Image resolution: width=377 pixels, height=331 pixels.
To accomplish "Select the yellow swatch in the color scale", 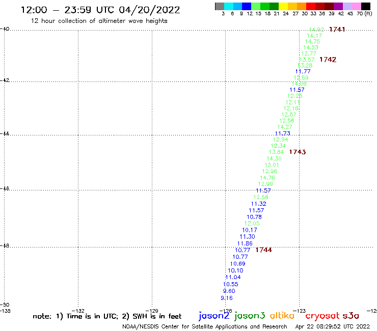I will point(283,6).
